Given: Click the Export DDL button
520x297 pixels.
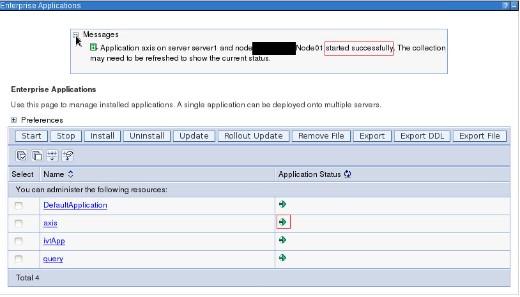Looking at the screenshot, I should (422, 136).
